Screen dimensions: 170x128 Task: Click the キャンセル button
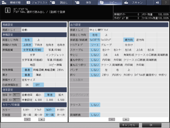pos(129,125)
